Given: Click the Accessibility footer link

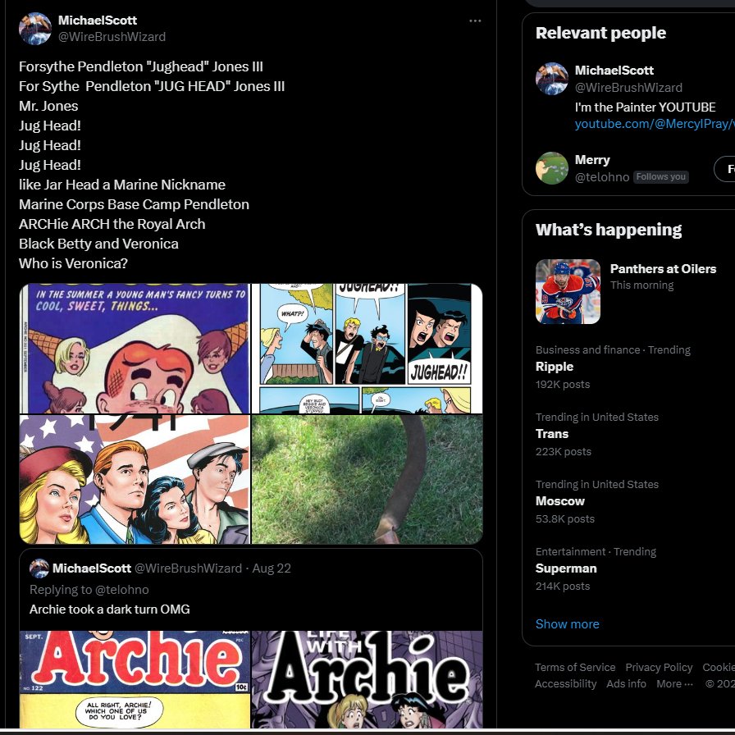Looking at the screenshot, I should coord(566,684).
